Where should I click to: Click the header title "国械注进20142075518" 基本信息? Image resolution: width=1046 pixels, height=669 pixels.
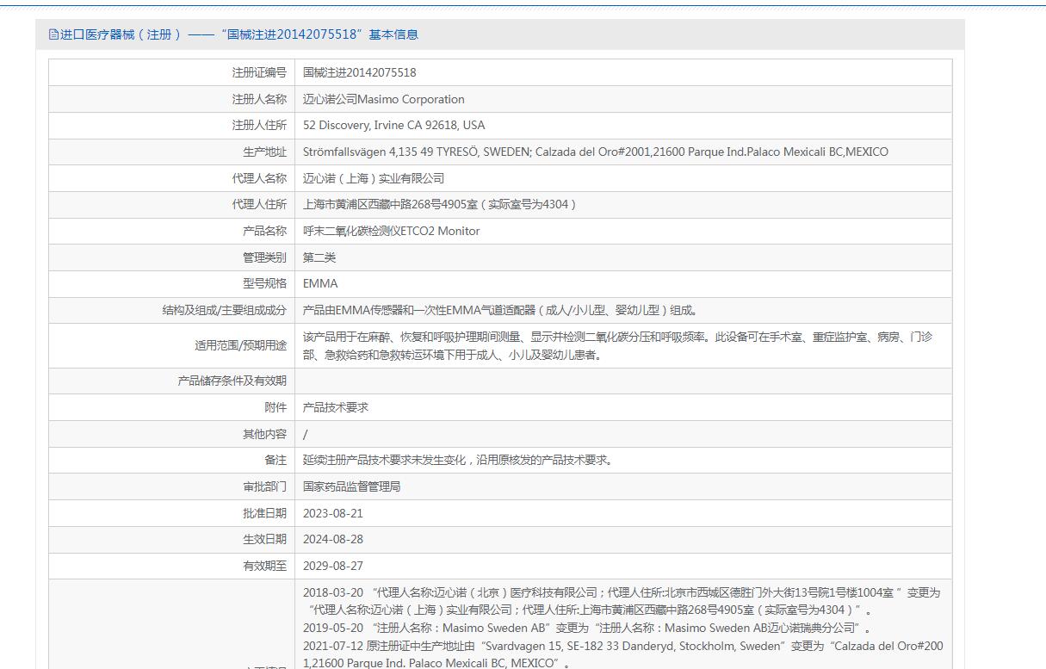click(238, 34)
